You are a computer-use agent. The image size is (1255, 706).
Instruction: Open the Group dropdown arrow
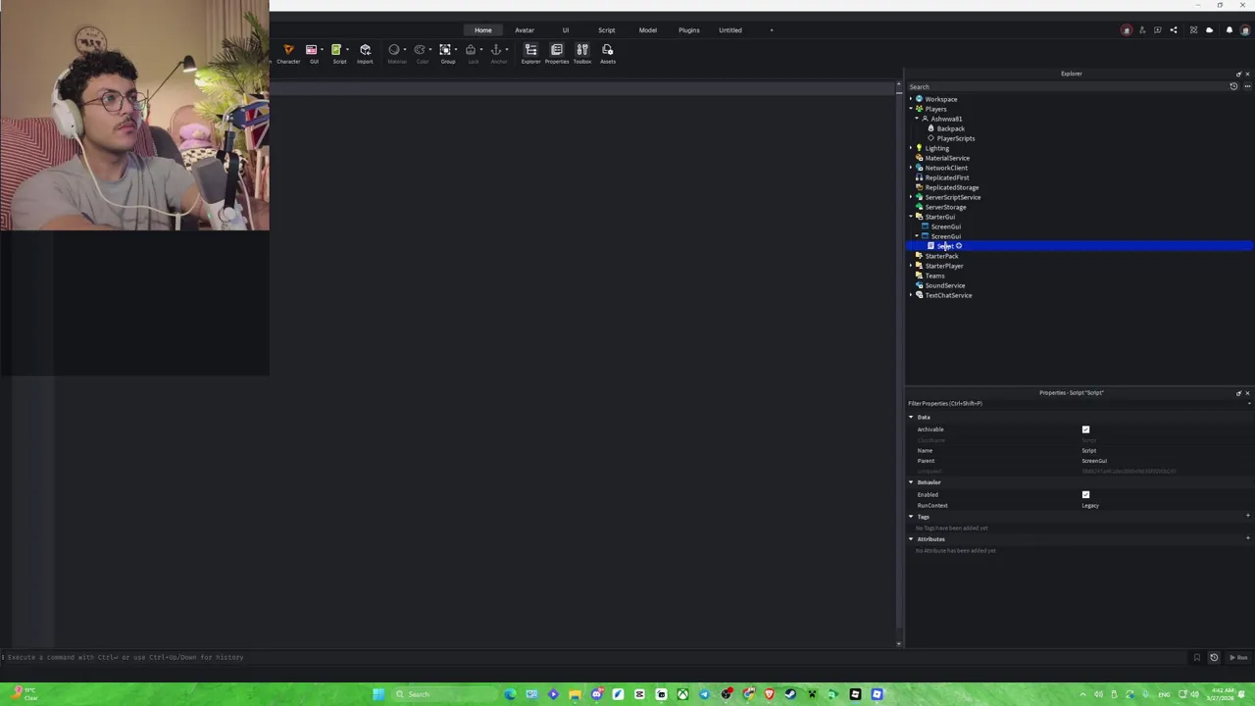[x=456, y=49]
